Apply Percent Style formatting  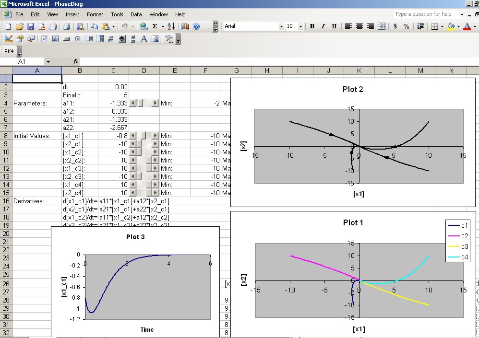click(x=406, y=26)
